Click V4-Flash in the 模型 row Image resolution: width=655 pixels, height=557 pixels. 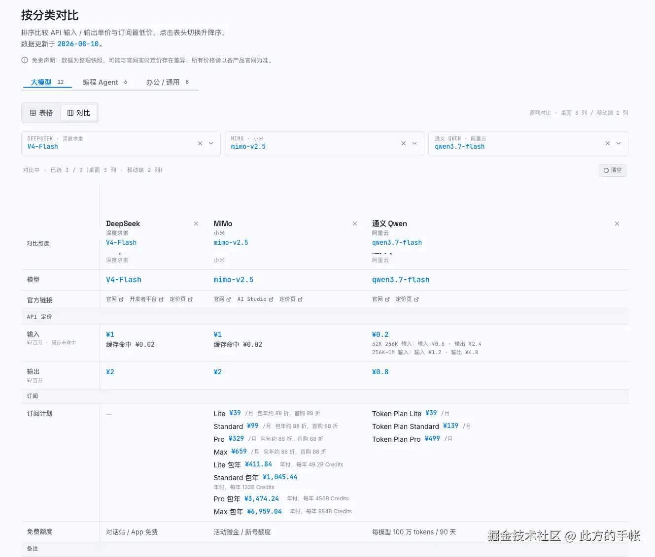[x=124, y=280]
